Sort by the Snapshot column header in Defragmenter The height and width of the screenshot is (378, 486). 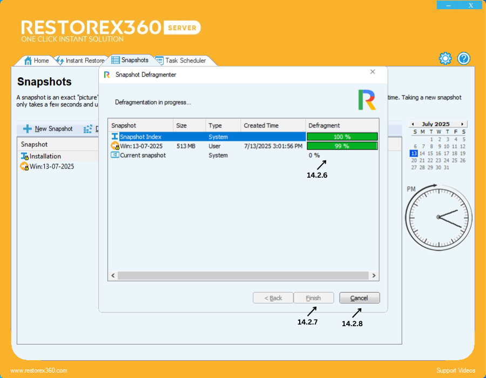(141, 125)
